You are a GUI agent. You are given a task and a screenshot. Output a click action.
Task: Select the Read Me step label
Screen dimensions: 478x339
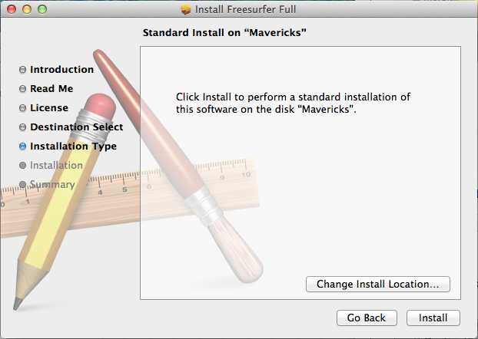tap(51, 89)
